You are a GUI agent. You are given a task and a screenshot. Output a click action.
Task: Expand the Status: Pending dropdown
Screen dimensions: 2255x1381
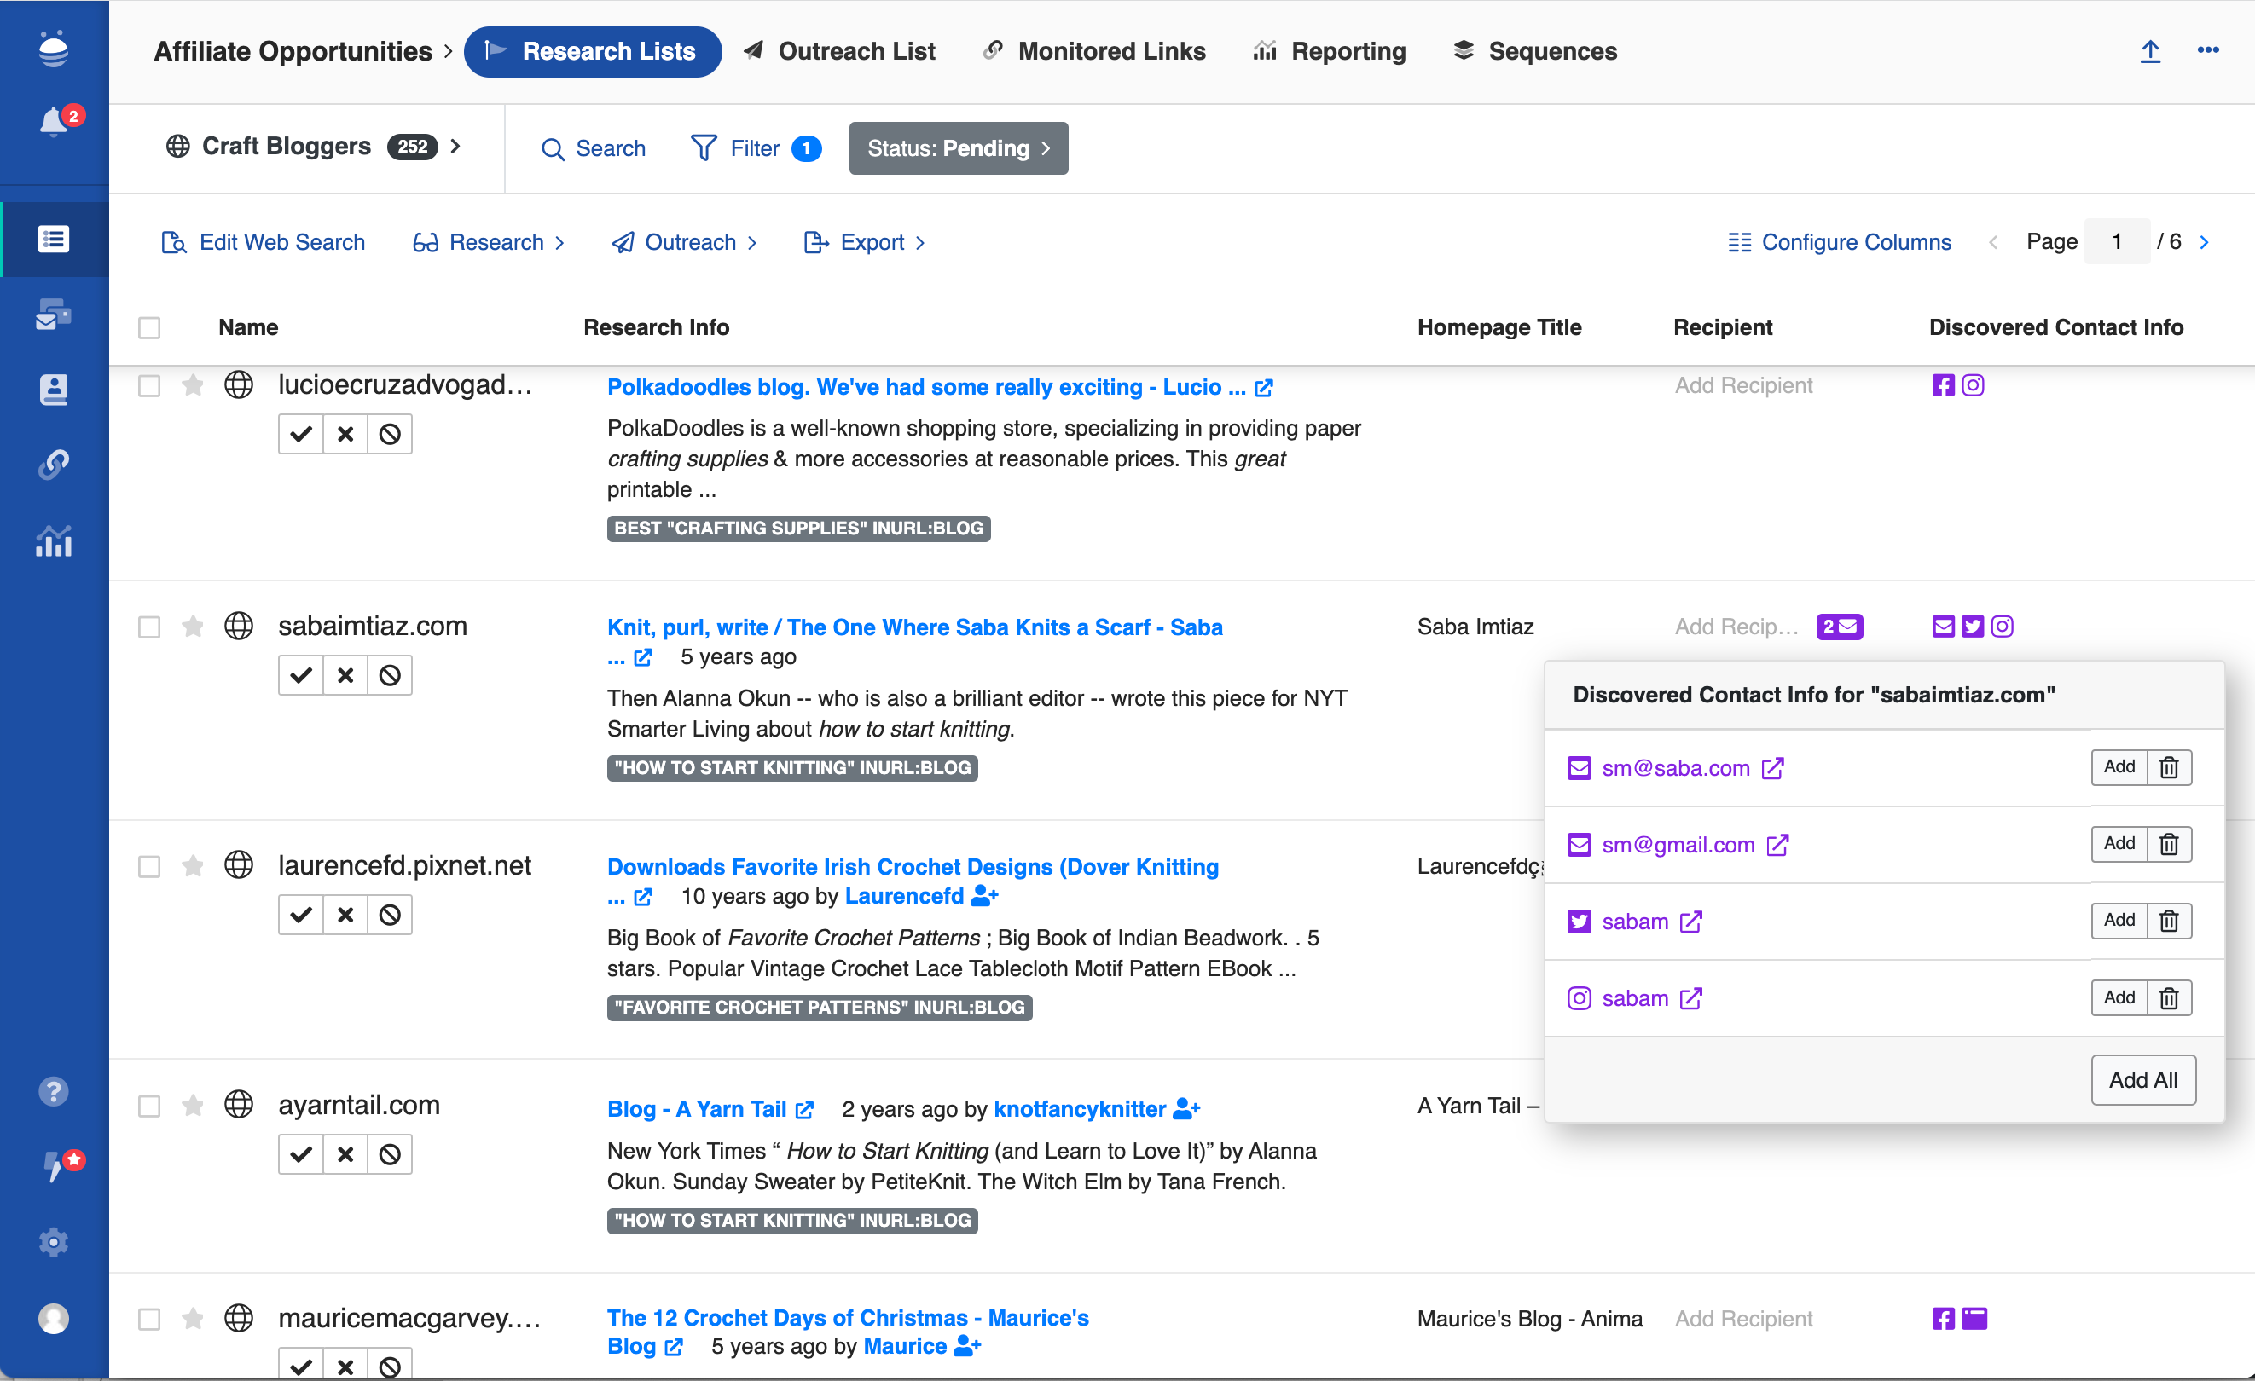tap(957, 148)
